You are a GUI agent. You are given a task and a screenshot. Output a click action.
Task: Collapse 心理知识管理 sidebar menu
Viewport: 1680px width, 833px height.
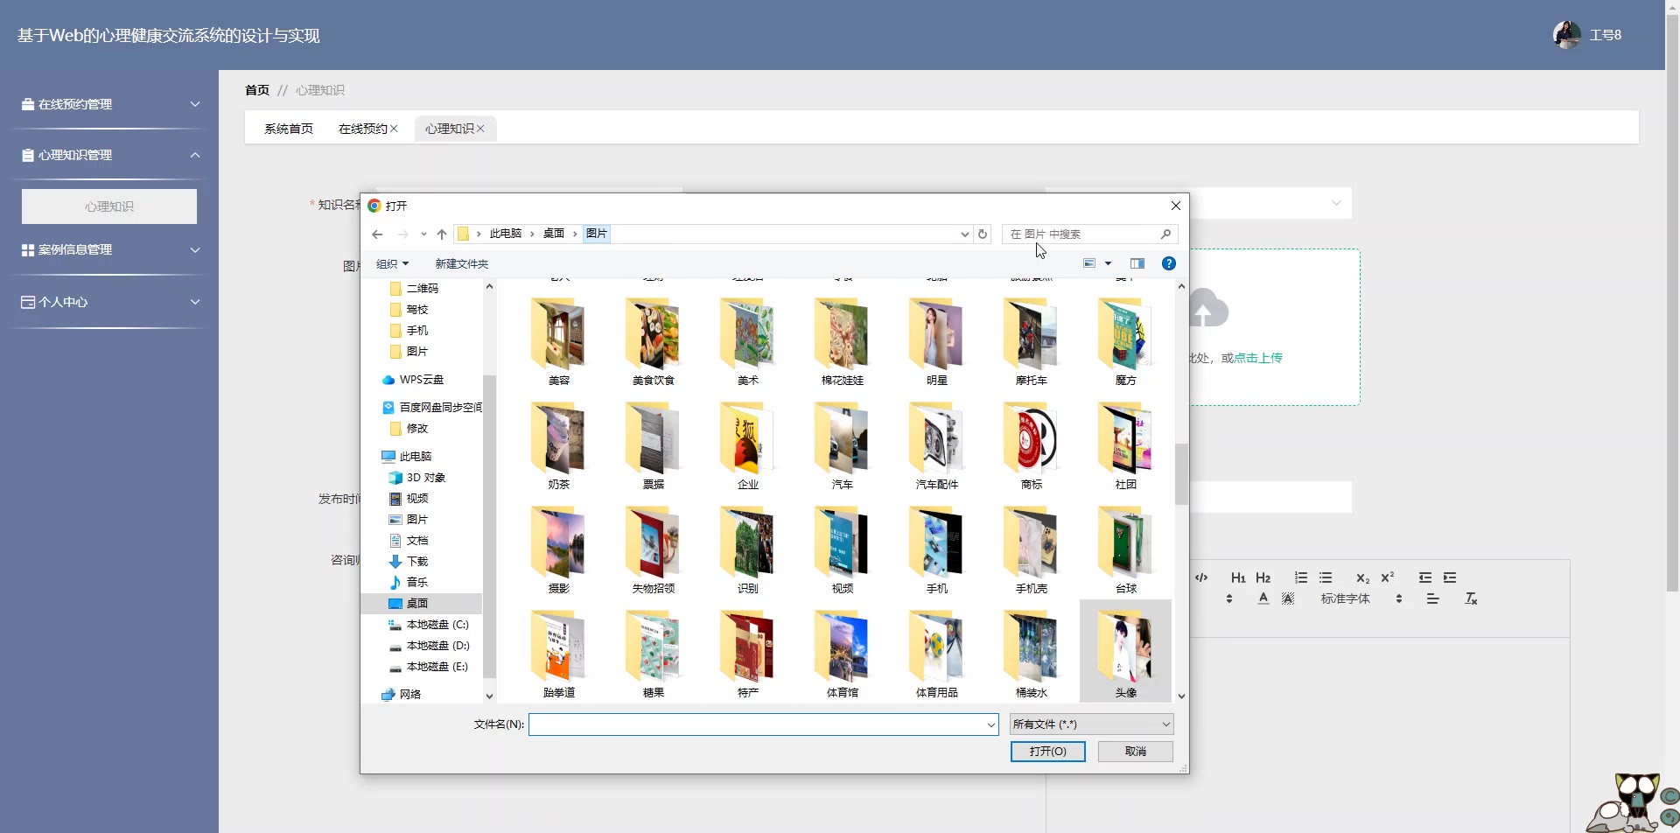(109, 155)
